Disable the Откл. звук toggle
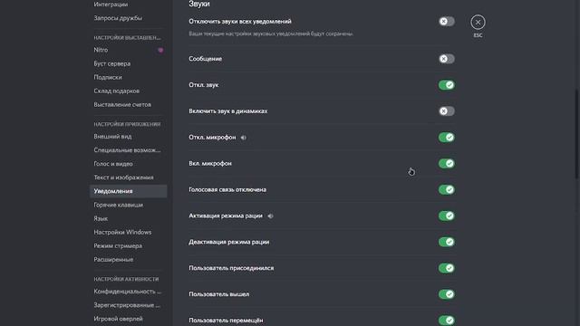Viewport: 580px width, 326px height. [447, 85]
